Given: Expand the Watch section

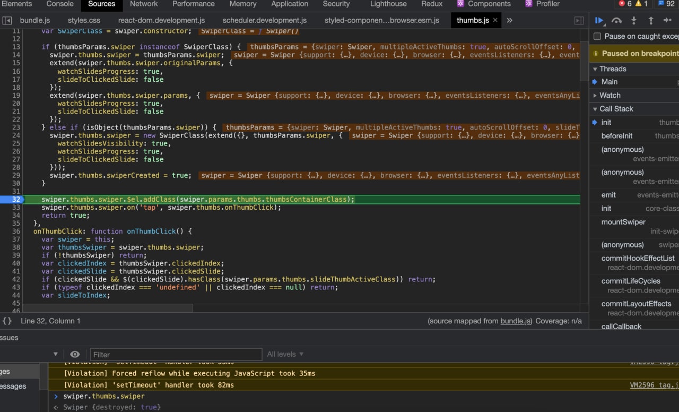Looking at the screenshot, I should 610,95.
